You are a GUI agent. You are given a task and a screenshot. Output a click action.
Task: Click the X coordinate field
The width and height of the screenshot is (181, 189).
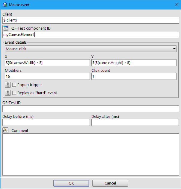(47, 63)
